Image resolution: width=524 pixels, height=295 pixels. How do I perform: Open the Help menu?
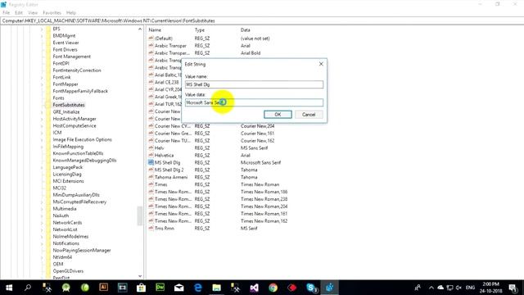coord(71,13)
